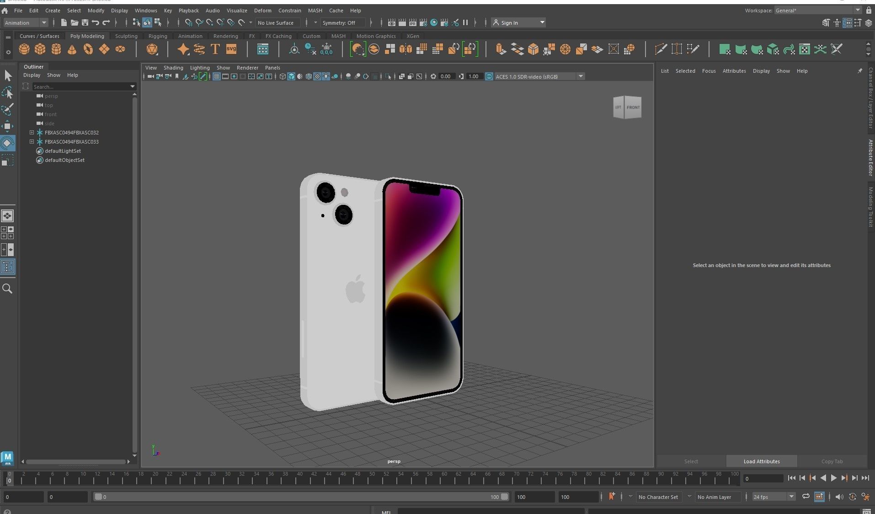Click the Load Attributes button
The height and width of the screenshot is (514, 875).
pyautogui.click(x=762, y=461)
